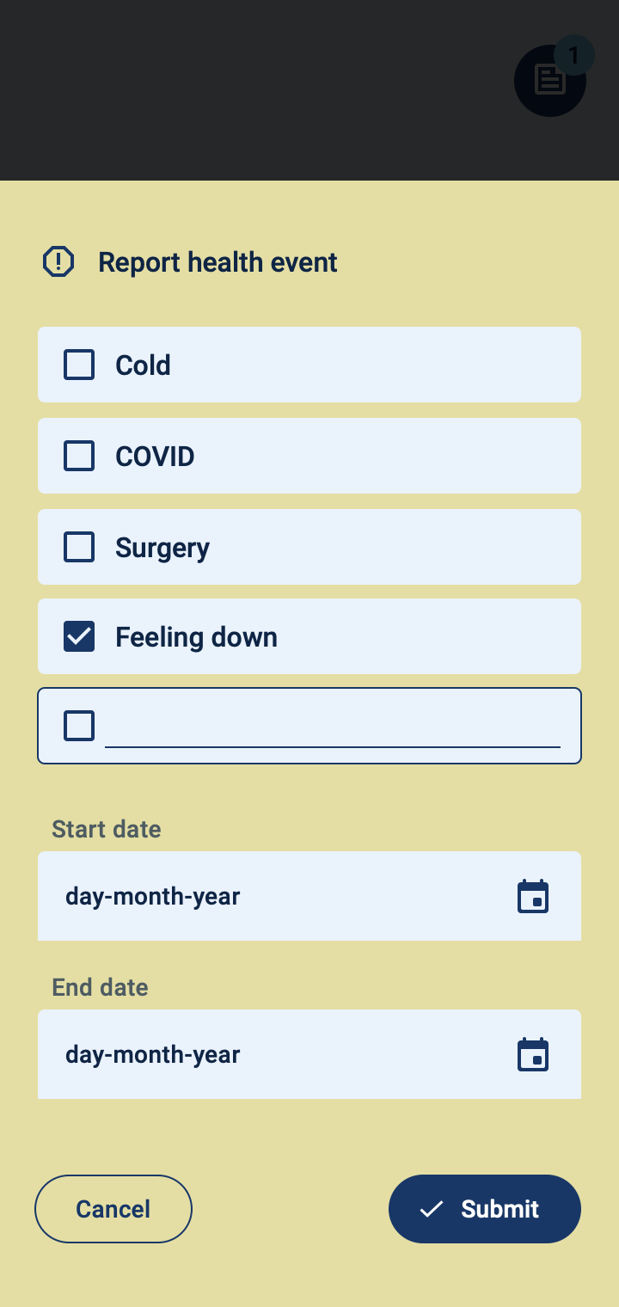Uncheck the Feeling down checkbox
This screenshot has width=619, height=1307.
pos(79,637)
